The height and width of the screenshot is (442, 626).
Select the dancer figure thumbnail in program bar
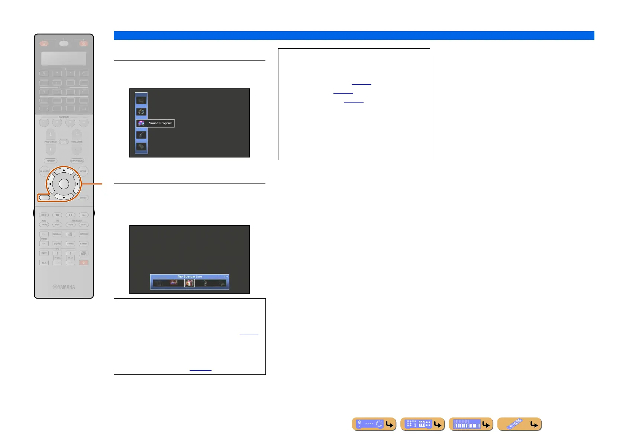[205, 283]
